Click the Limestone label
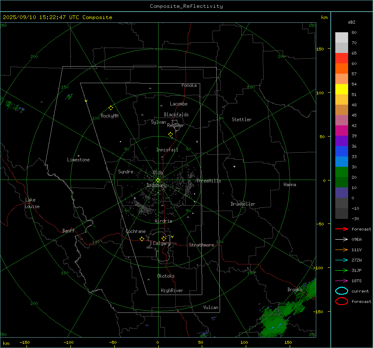The width and height of the screenshot is (373, 348). [78, 160]
